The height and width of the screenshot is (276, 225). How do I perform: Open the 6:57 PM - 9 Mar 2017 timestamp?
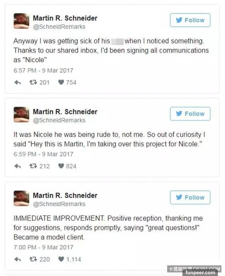coord(43,70)
